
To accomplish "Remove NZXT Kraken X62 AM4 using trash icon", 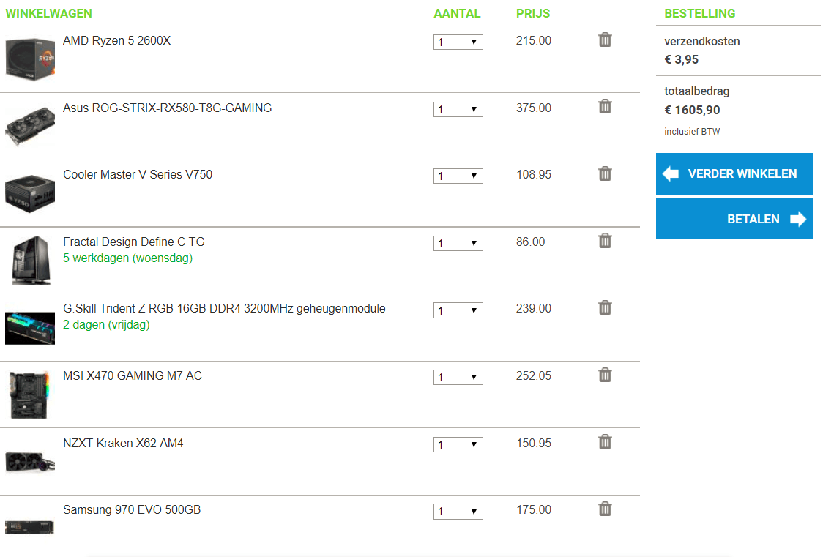I will point(606,442).
